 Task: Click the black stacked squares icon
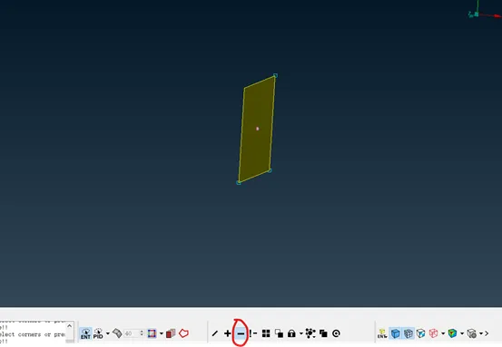point(323,333)
